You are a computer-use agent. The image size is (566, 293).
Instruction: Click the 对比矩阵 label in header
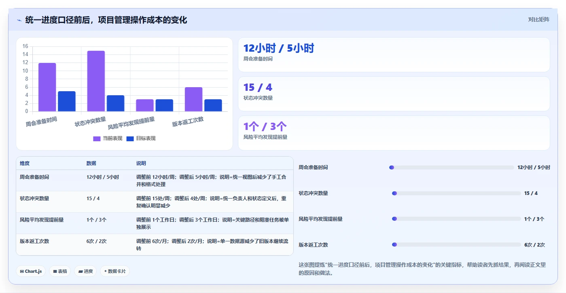pyautogui.click(x=538, y=19)
